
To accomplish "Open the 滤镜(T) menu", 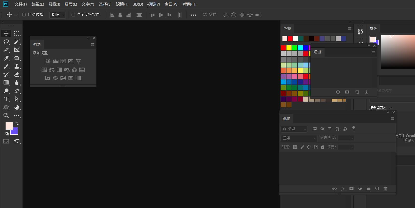I will point(122,4).
